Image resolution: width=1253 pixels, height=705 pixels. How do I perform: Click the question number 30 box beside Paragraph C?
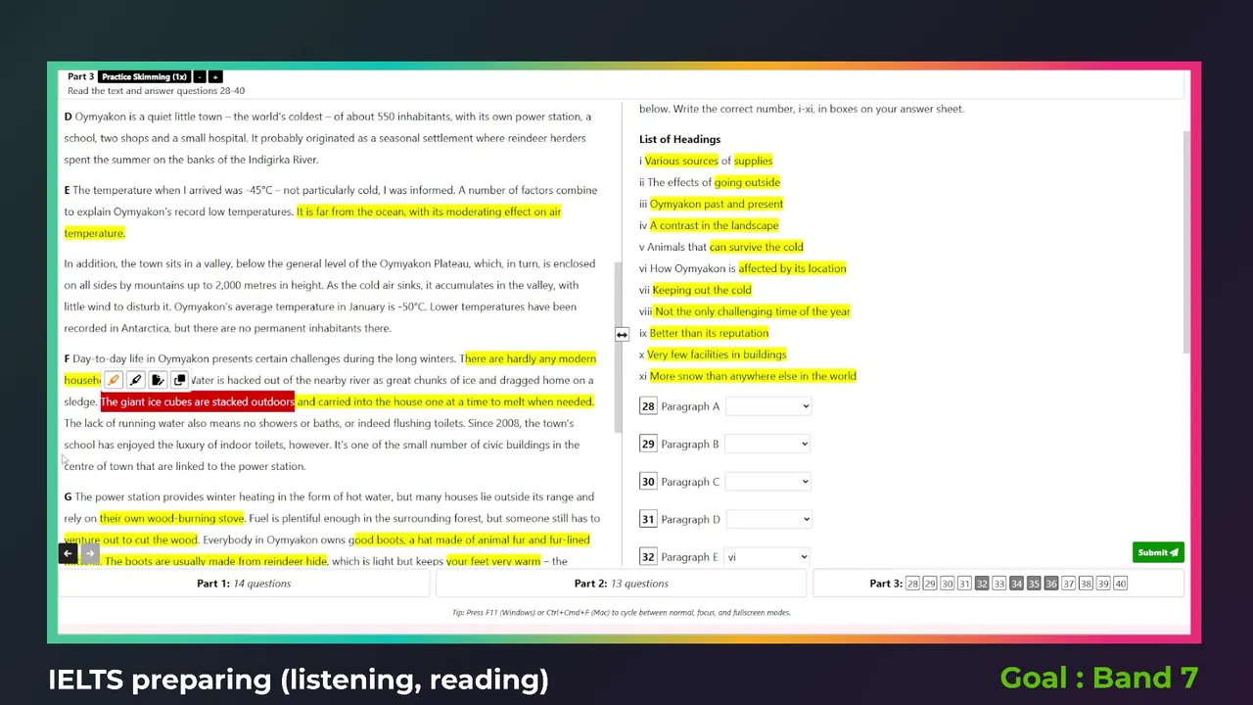[648, 482]
